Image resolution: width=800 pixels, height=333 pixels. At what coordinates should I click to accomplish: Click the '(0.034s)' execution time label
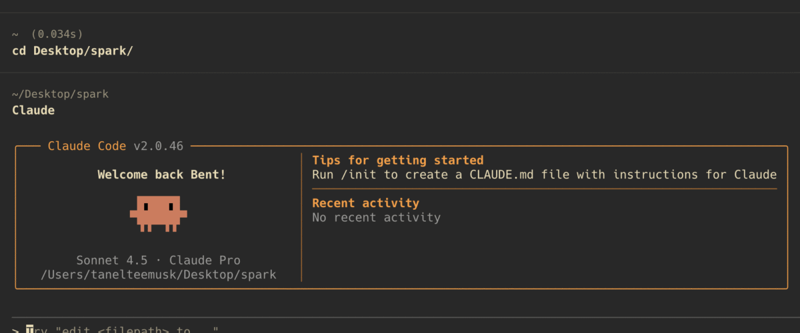[57, 34]
